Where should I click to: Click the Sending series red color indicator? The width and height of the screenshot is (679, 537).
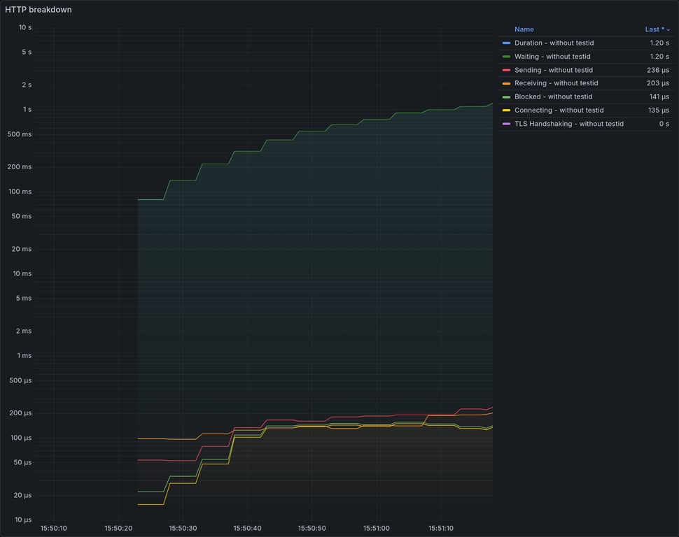505,70
